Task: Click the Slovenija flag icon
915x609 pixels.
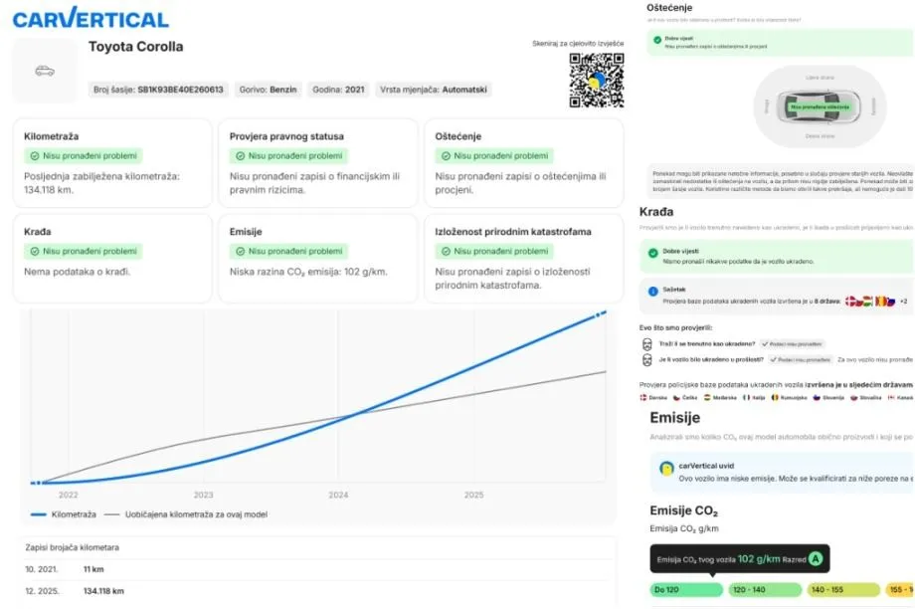Action: point(817,398)
